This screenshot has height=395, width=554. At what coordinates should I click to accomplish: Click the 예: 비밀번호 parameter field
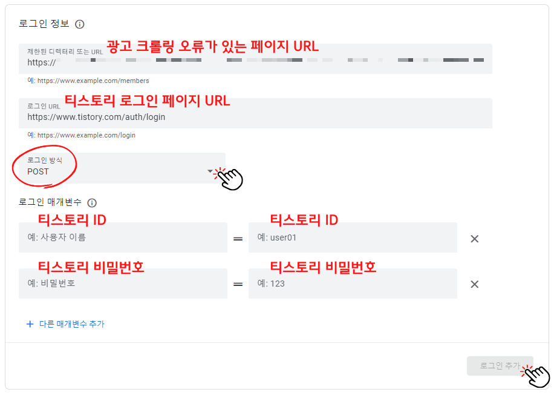[123, 284]
